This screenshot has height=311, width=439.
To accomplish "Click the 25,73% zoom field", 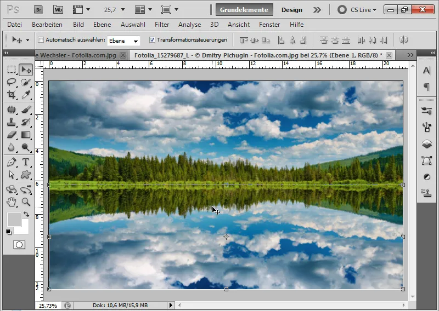I will [48, 306].
